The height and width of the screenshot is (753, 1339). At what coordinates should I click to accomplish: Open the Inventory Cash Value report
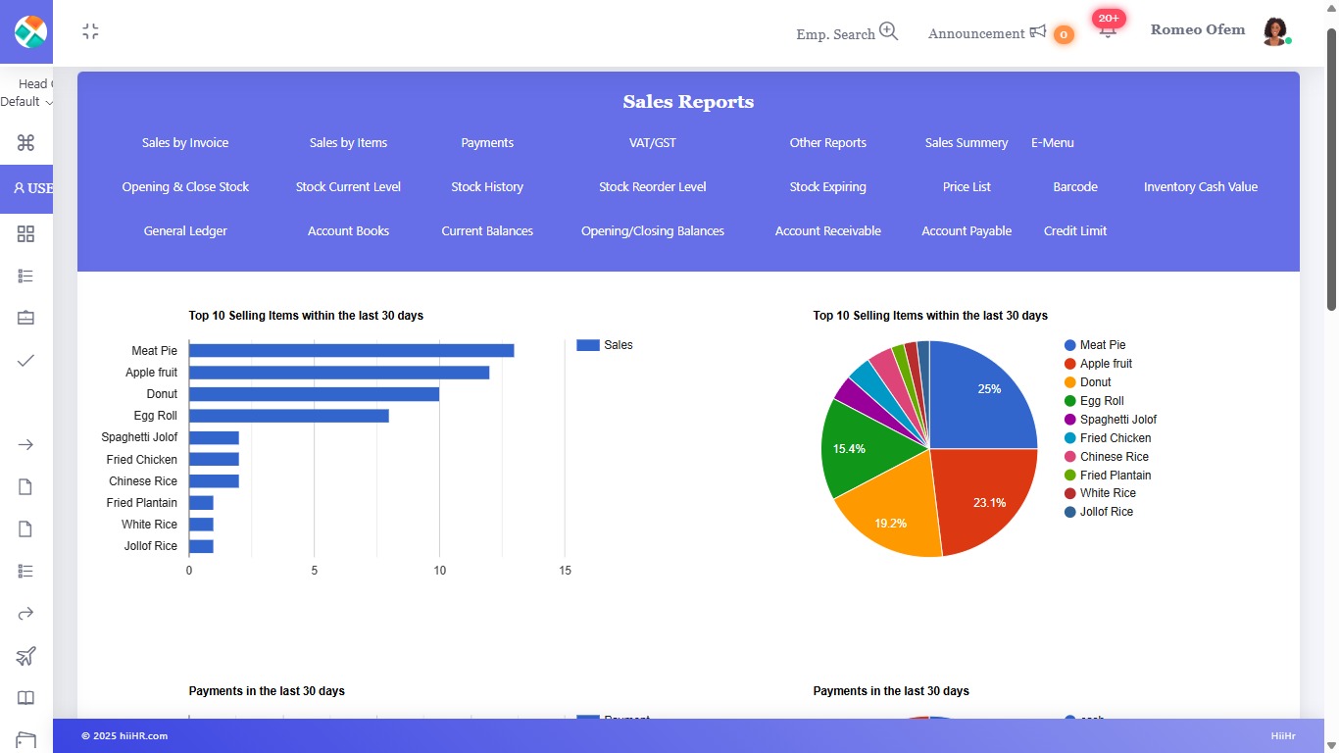pos(1200,187)
